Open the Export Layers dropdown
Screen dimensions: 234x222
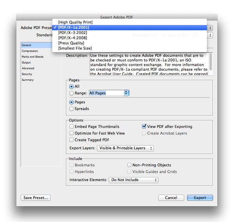pyautogui.click(x=125, y=148)
